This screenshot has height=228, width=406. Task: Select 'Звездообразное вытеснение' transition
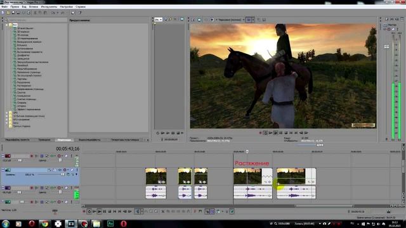pos(32,62)
